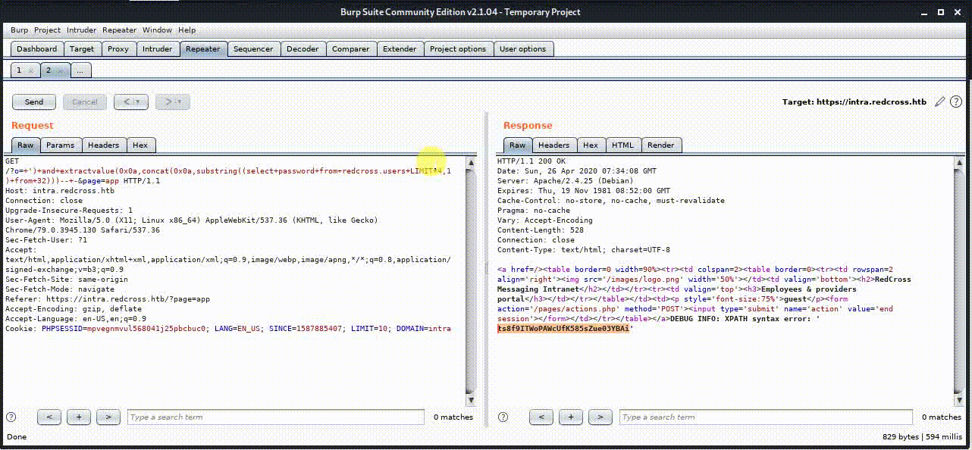Image resolution: width=972 pixels, height=450 pixels.
Task: Click the response search plus options button
Action: (570, 417)
